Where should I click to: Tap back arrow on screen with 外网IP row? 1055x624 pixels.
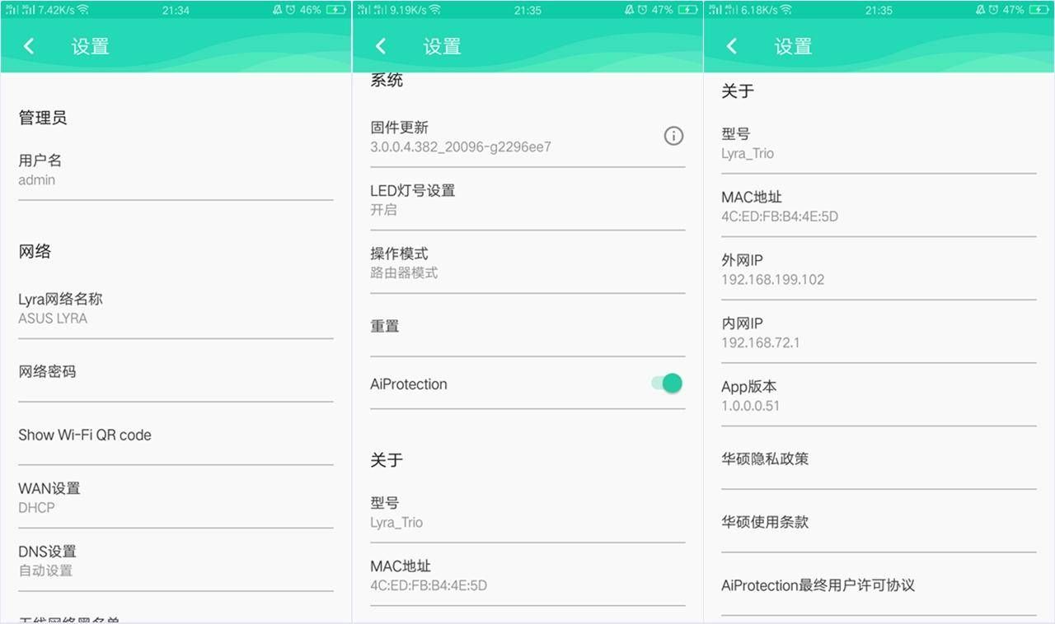(x=732, y=46)
